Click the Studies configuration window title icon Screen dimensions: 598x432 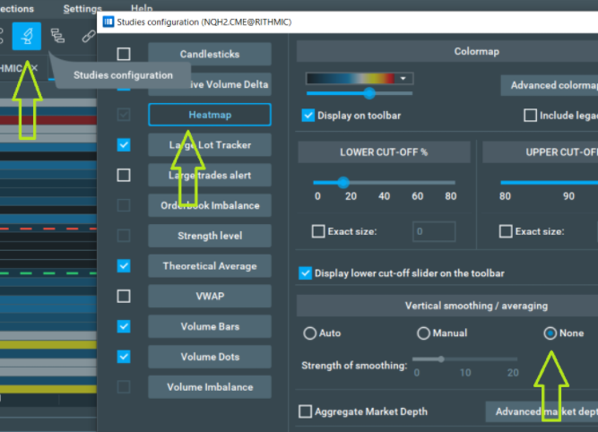(x=108, y=19)
